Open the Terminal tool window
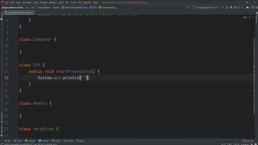 pos(44,141)
